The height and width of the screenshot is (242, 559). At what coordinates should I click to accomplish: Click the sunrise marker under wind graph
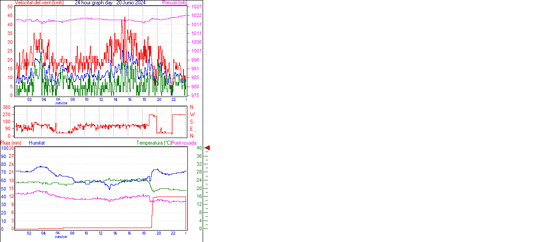pos(61,103)
